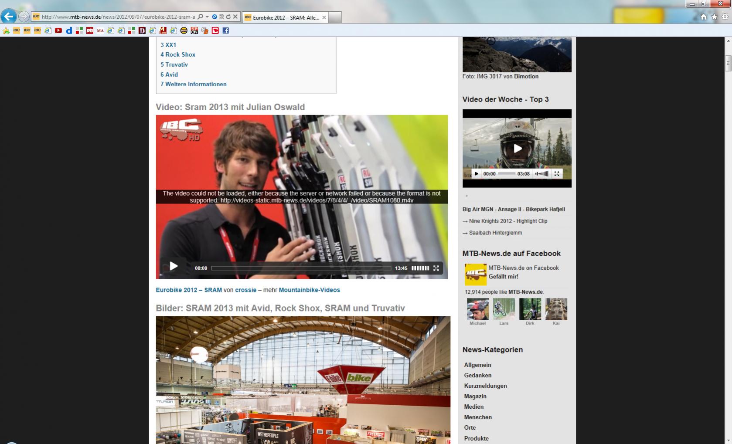Open the photo author link 'Bimotion'
This screenshot has width=732, height=444.
pos(526,76)
